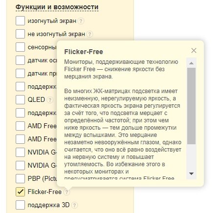Enable the изогнутый экран checkbox

(x=20, y=20)
